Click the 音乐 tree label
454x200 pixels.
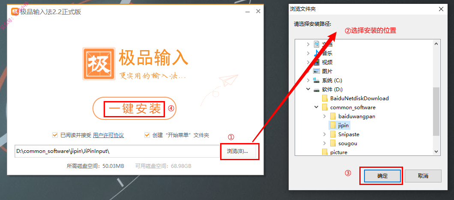coord(327,53)
